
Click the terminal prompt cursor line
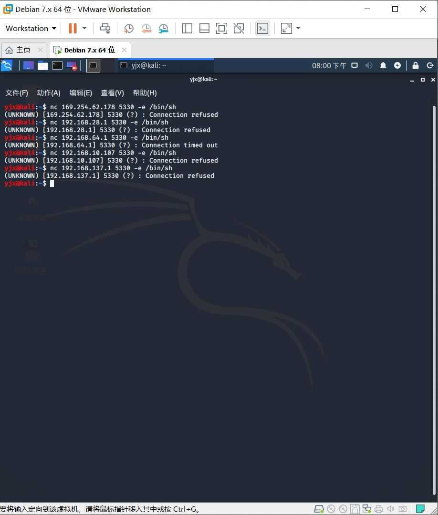coord(29,183)
